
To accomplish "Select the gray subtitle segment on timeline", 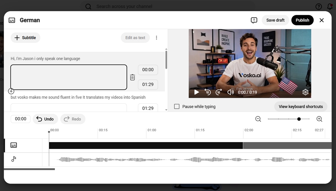I will 287,145.
